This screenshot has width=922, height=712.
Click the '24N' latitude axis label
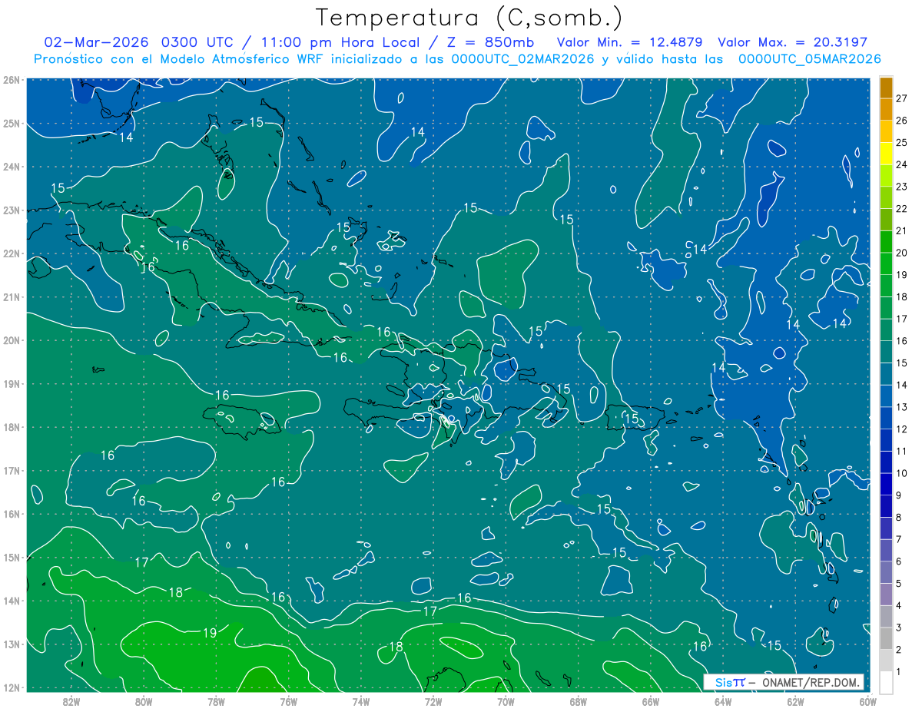click(11, 167)
